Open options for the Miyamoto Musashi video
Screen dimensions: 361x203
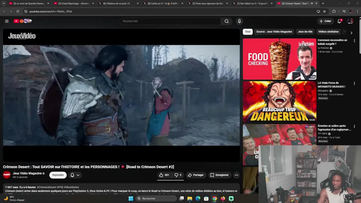click(x=354, y=83)
